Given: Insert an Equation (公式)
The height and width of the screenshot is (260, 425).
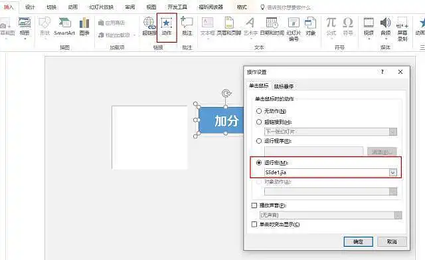Looking at the screenshot, I should pyautogui.click(x=331, y=27).
